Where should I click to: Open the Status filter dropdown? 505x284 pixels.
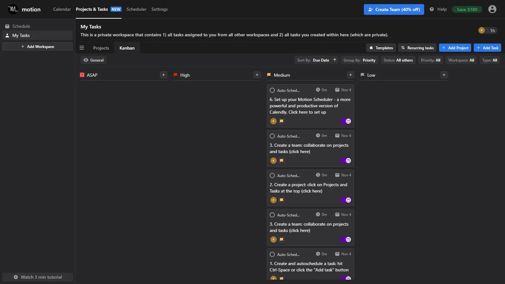(x=398, y=60)
